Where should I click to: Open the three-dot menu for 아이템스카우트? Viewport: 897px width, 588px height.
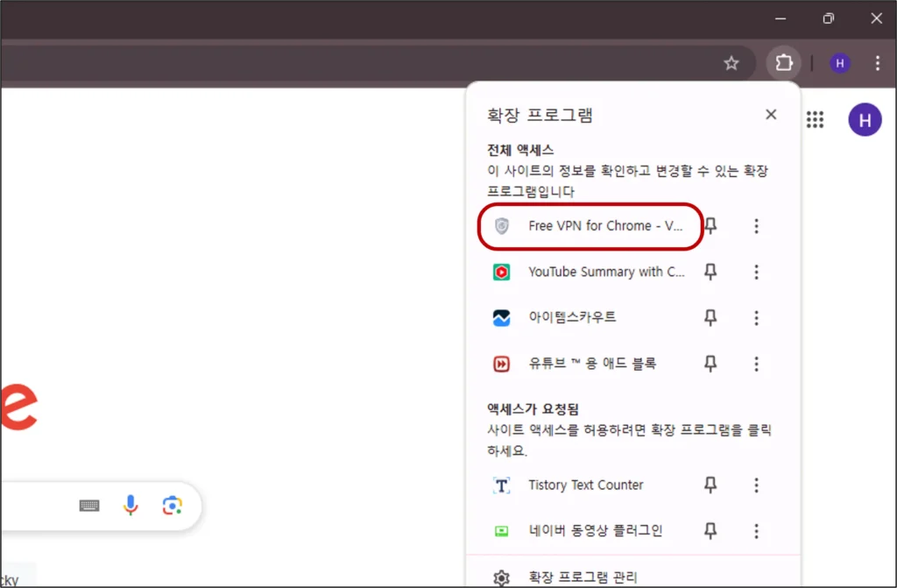coord(756,318)
